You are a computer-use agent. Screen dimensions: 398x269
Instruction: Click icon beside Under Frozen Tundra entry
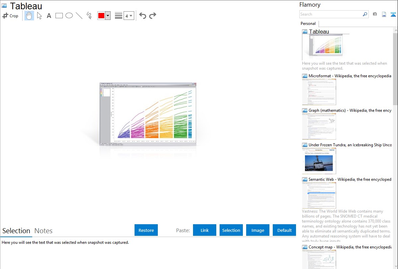point(305,145)
